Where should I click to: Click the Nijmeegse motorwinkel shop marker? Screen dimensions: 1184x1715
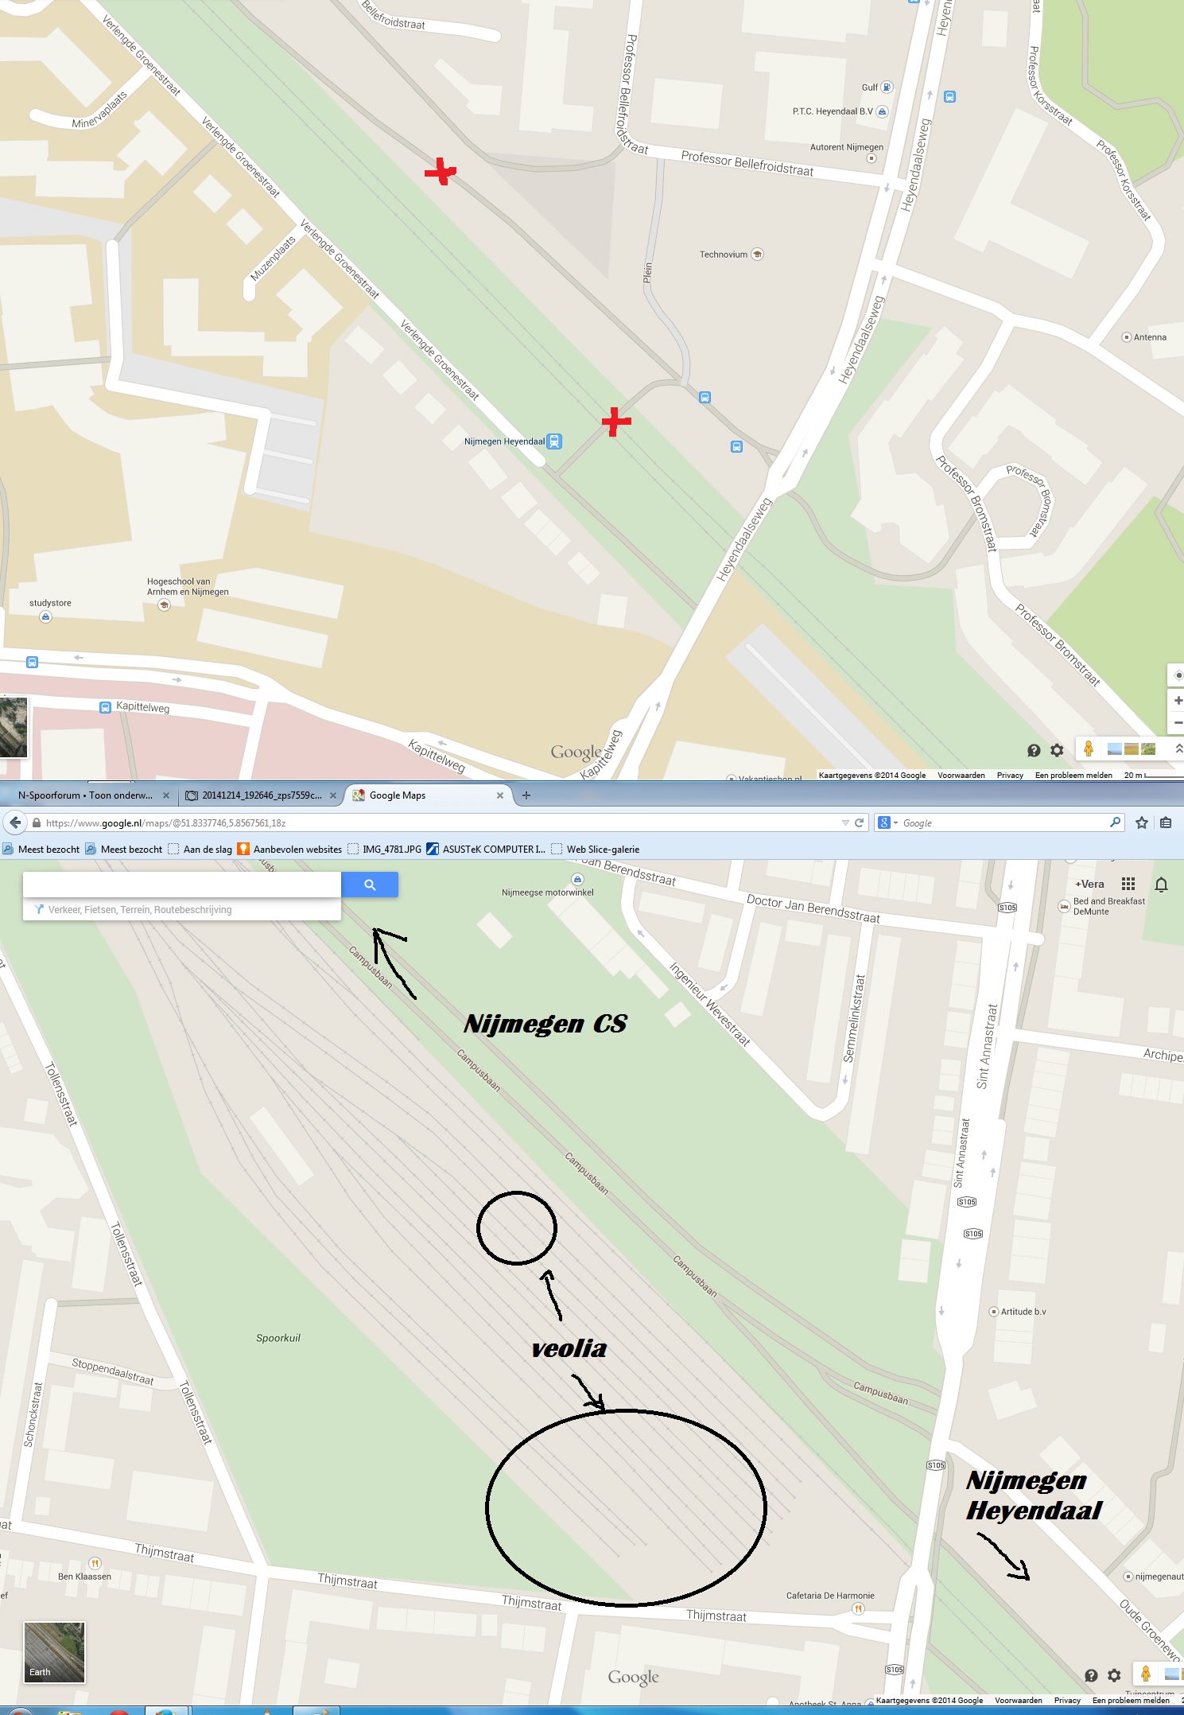coord(577,879)
